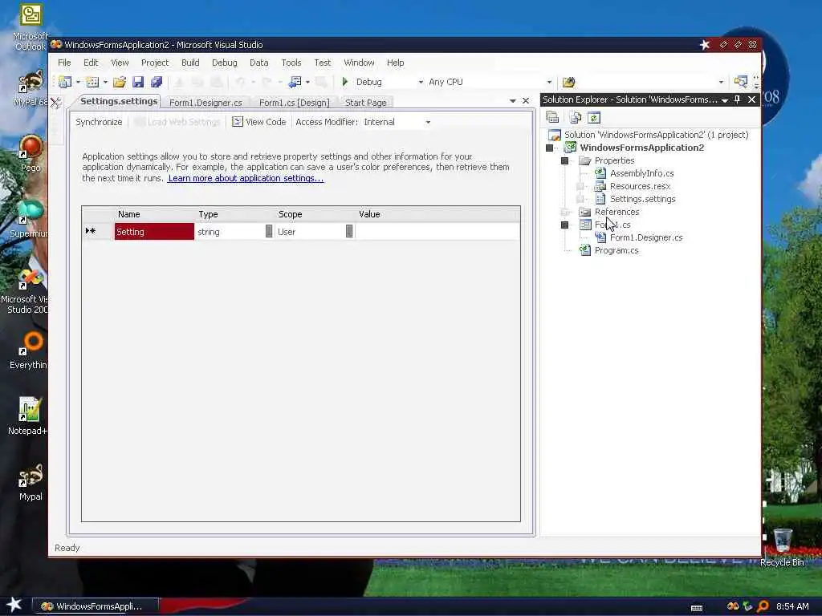Screen dimensions: 822x616
Task: Open the Data menu
Action: (x=259, y=63)
